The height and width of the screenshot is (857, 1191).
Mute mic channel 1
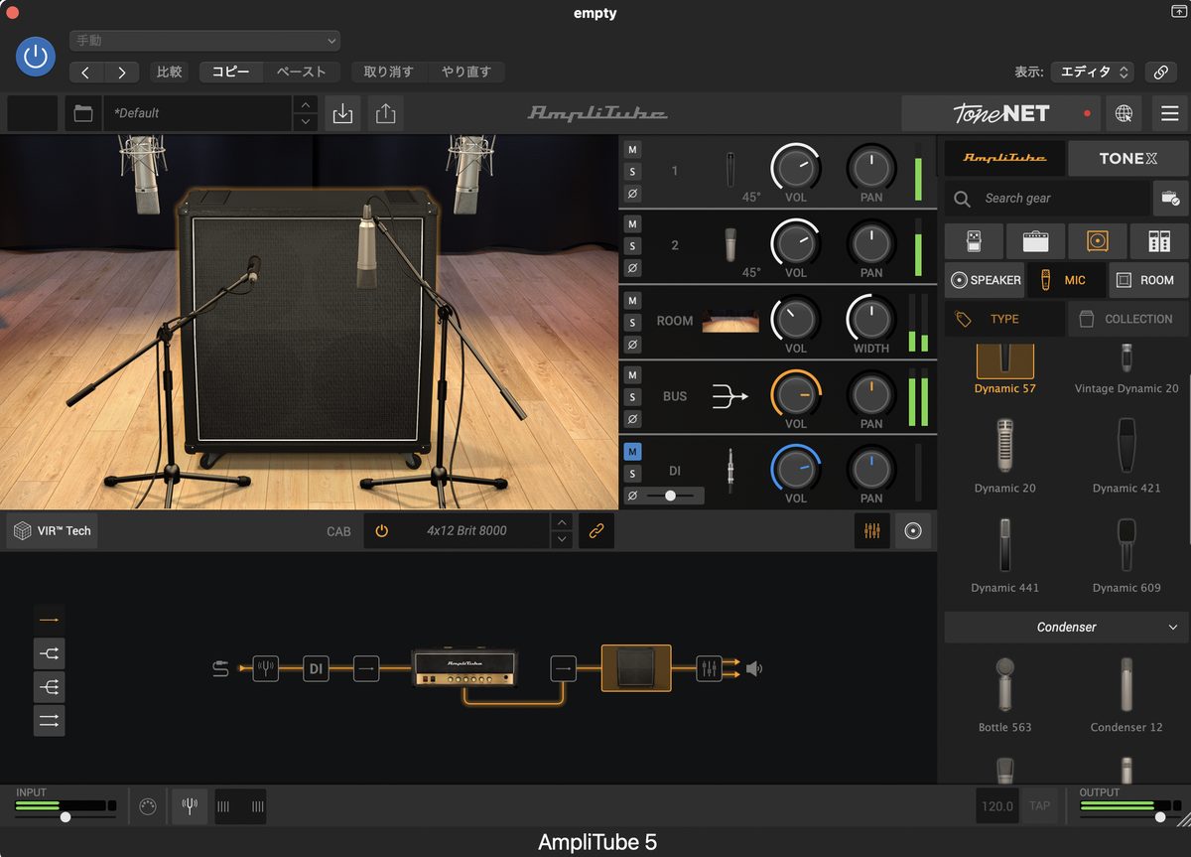632,149
